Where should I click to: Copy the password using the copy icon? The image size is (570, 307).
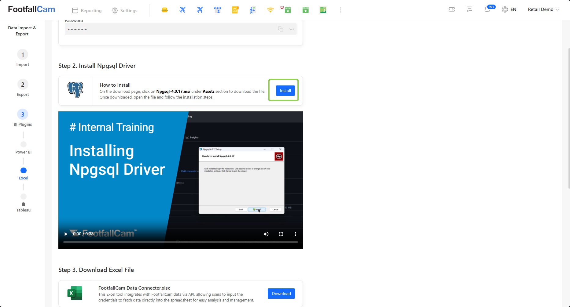[281, 29]
